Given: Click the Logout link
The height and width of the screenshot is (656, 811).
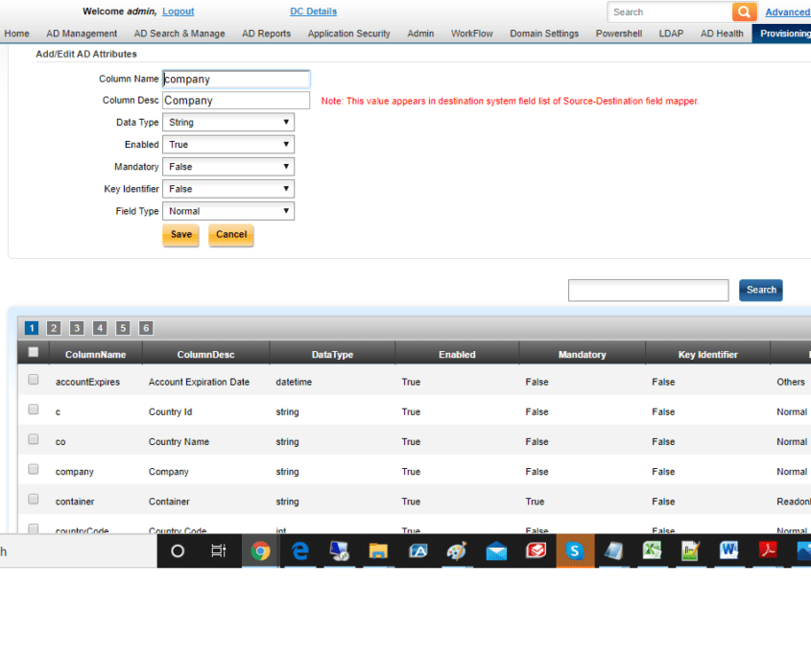Looking at the screenshot, I should 178,12.
